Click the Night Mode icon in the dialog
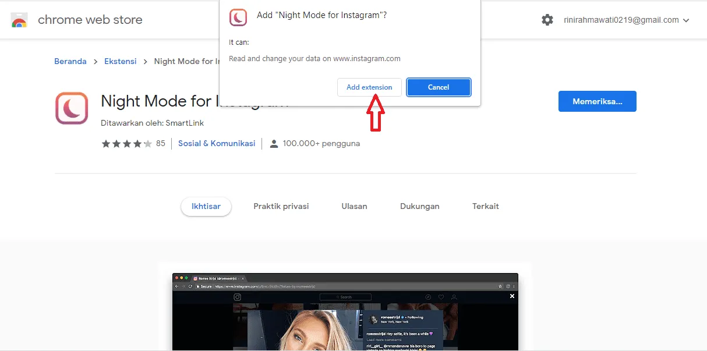The image size is (707, 351). click(x=238, y=17)
